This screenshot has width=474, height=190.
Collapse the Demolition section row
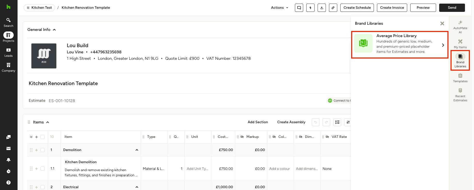[137, 150]
